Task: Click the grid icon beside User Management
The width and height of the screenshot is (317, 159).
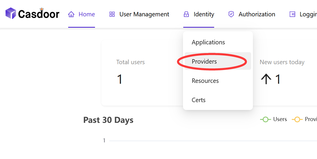Action: tap(112, 14)
